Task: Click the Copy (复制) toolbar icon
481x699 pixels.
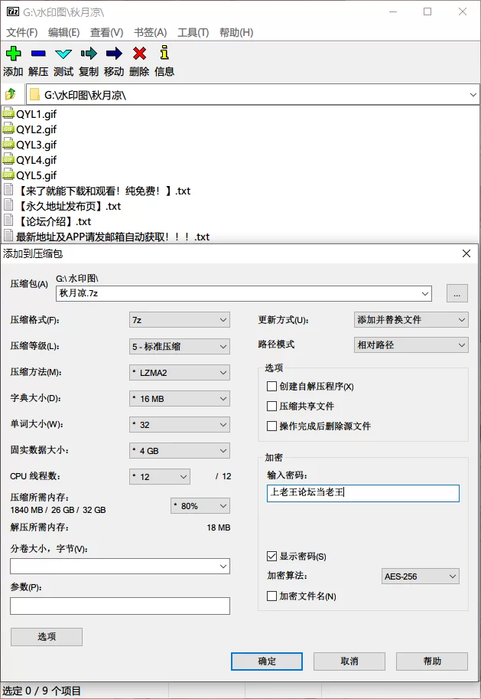Action: coord(89,54)
